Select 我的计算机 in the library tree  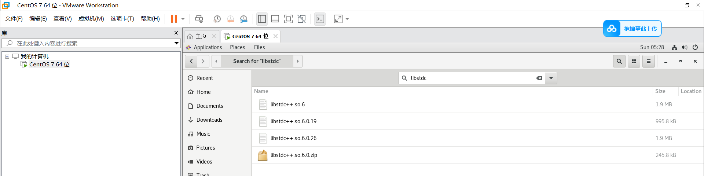(x=34, y=56)
